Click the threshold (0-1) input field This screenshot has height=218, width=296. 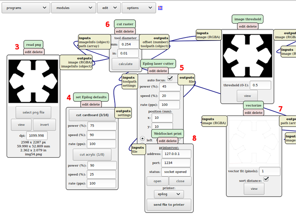point(260,85)
